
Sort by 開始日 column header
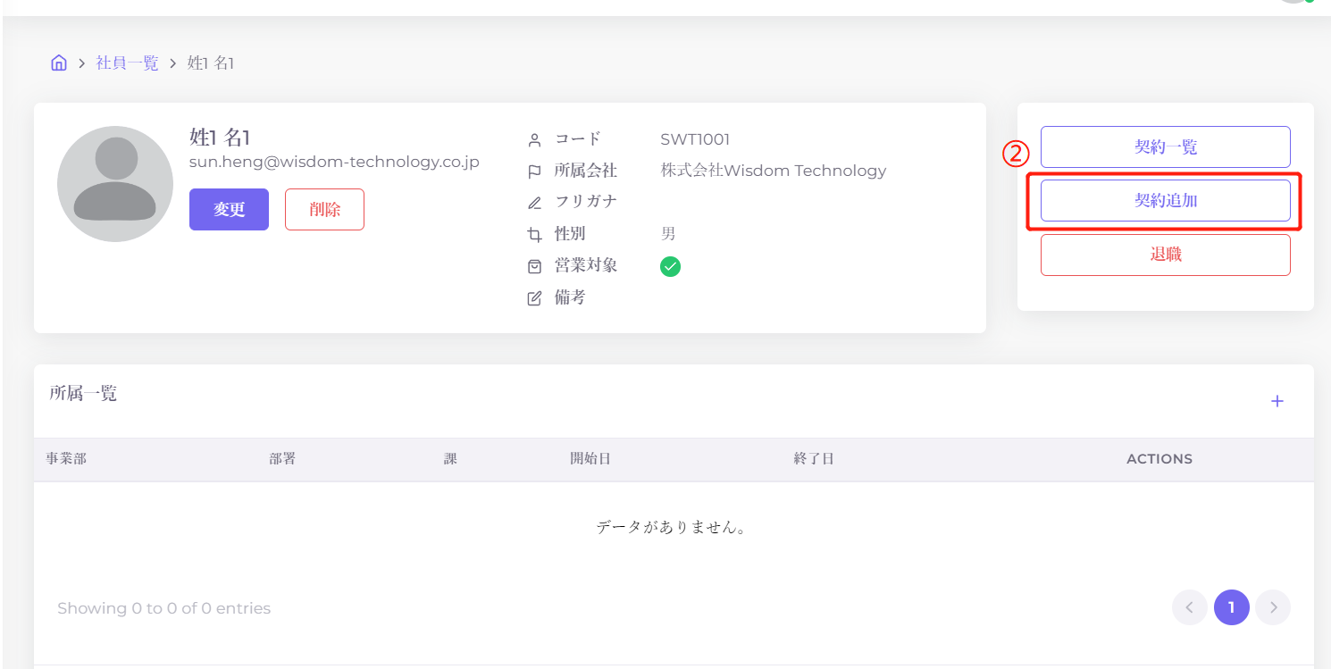point(590,459)
